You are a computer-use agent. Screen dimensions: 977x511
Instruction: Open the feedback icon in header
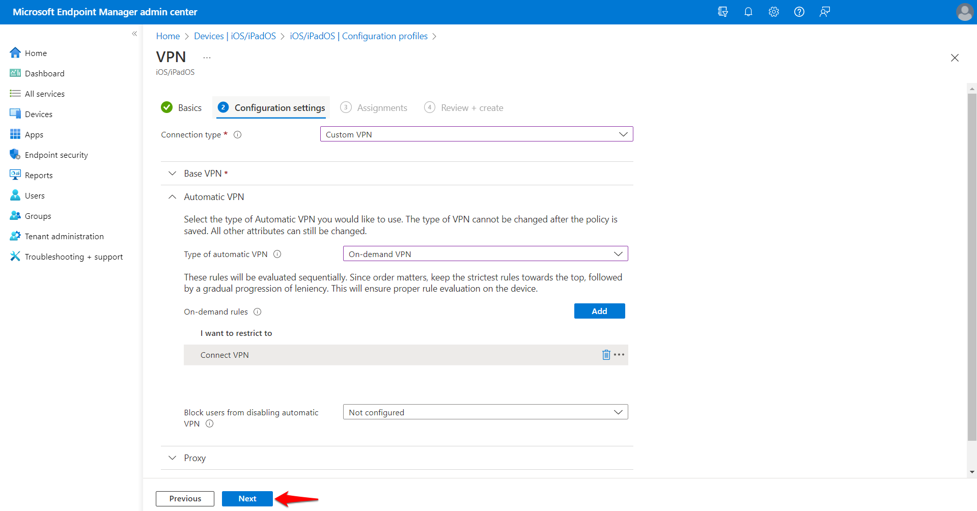tap(825, 12)
